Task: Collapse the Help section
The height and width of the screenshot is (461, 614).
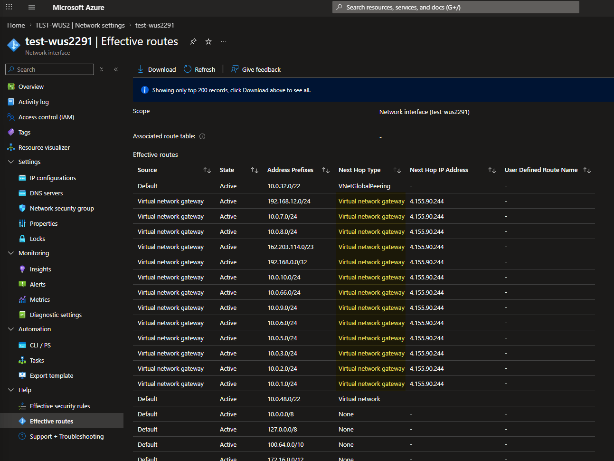Action: [11, 390]
